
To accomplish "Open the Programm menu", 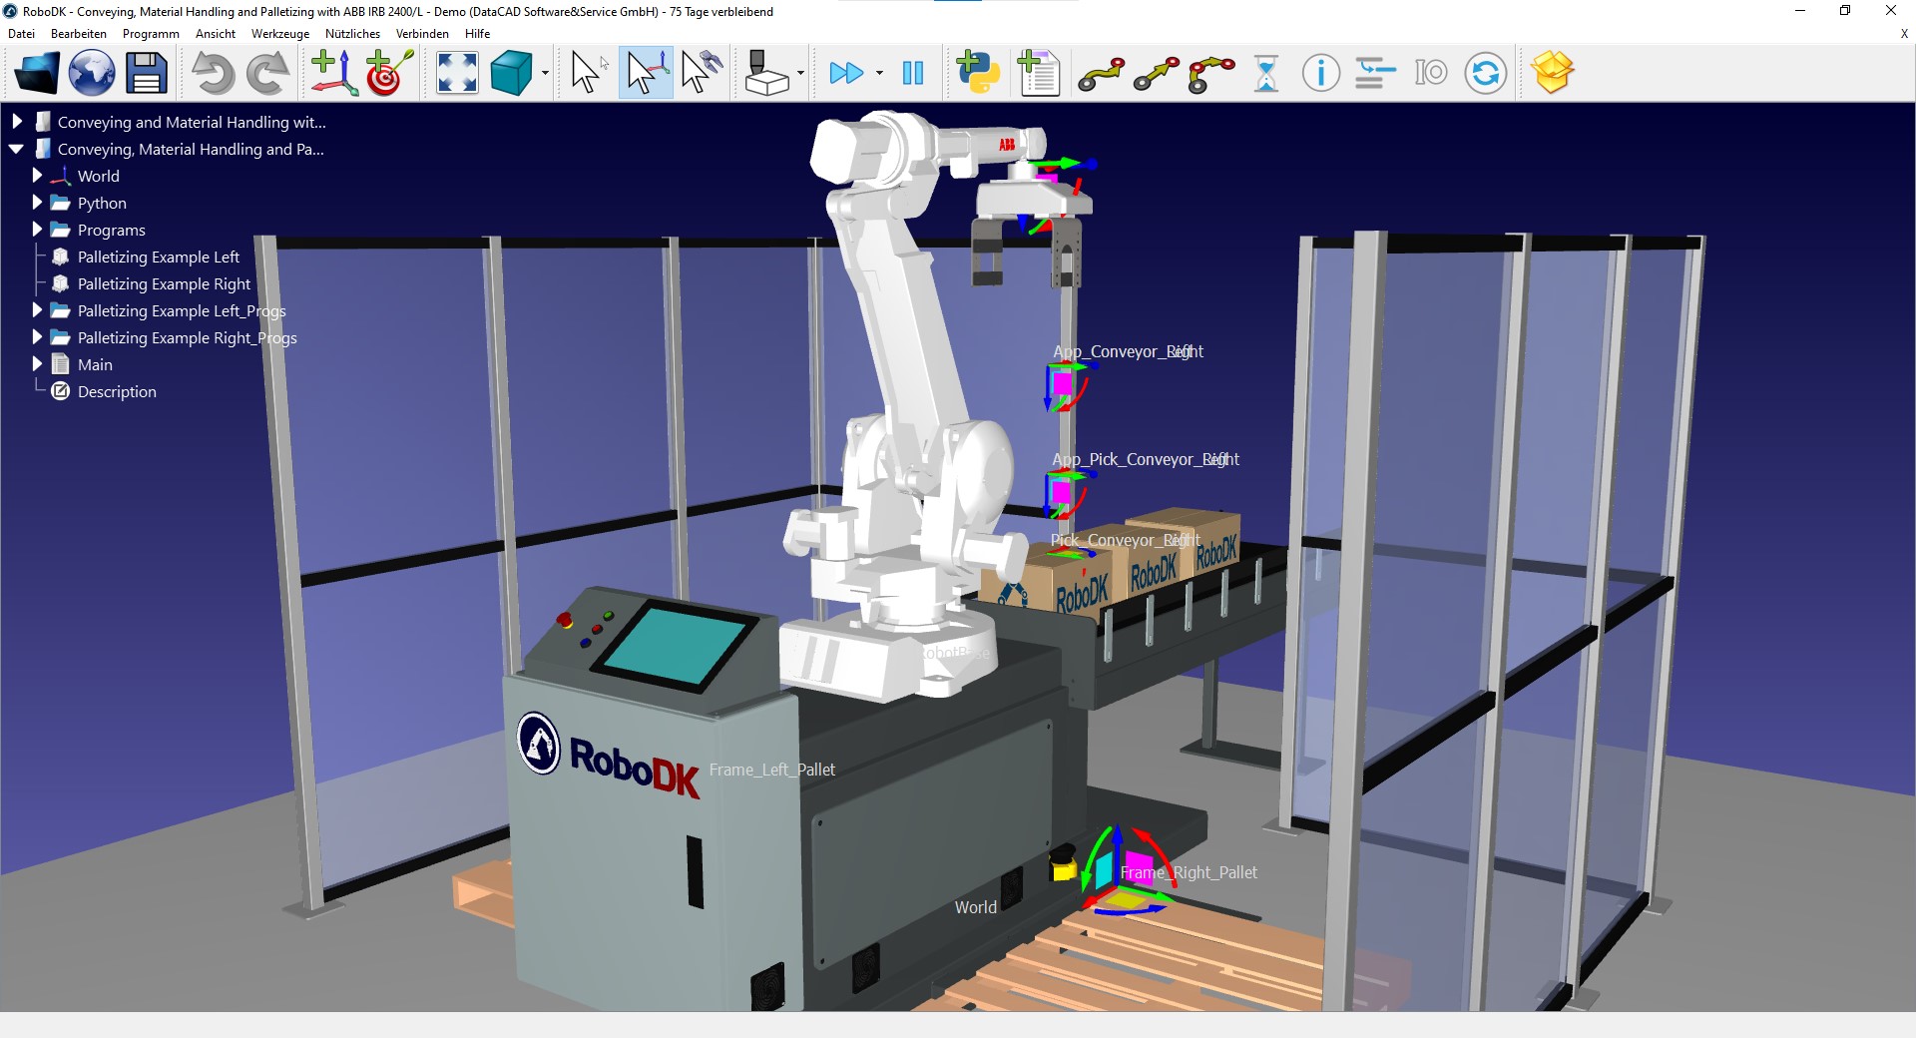I will coord(151,33).
